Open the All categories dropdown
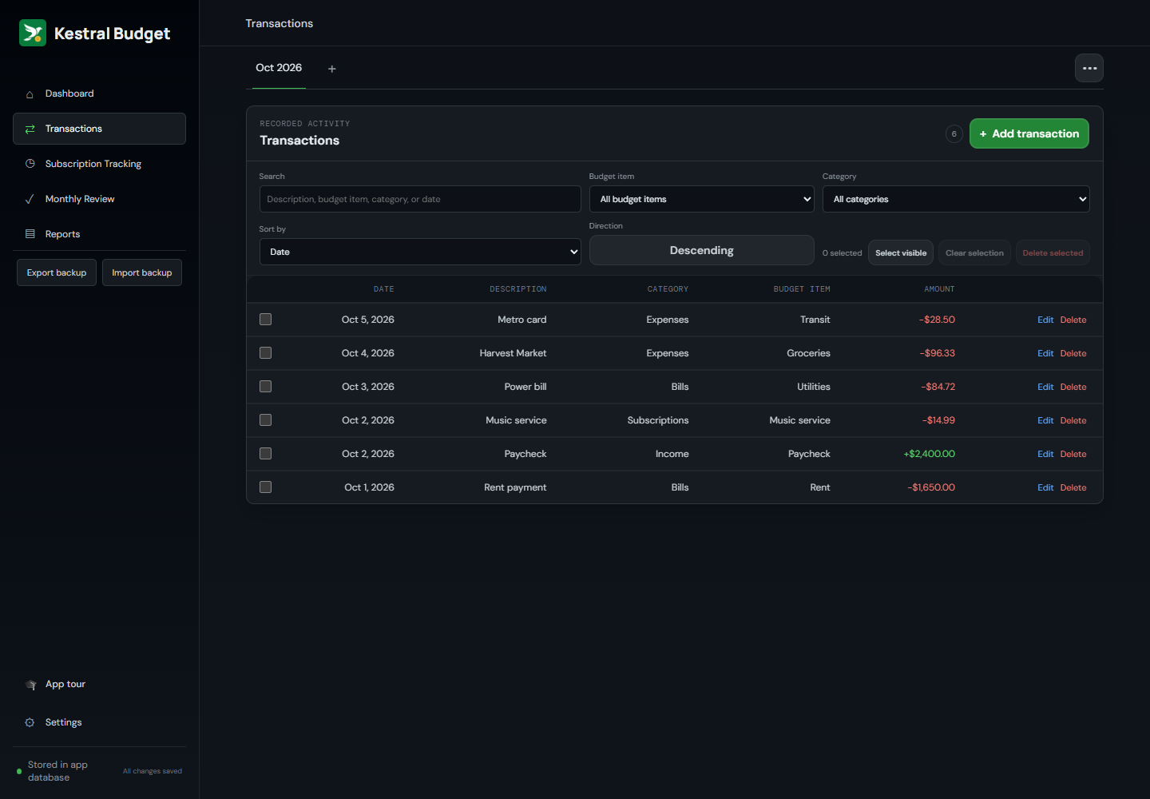 (x=956, y=199)
